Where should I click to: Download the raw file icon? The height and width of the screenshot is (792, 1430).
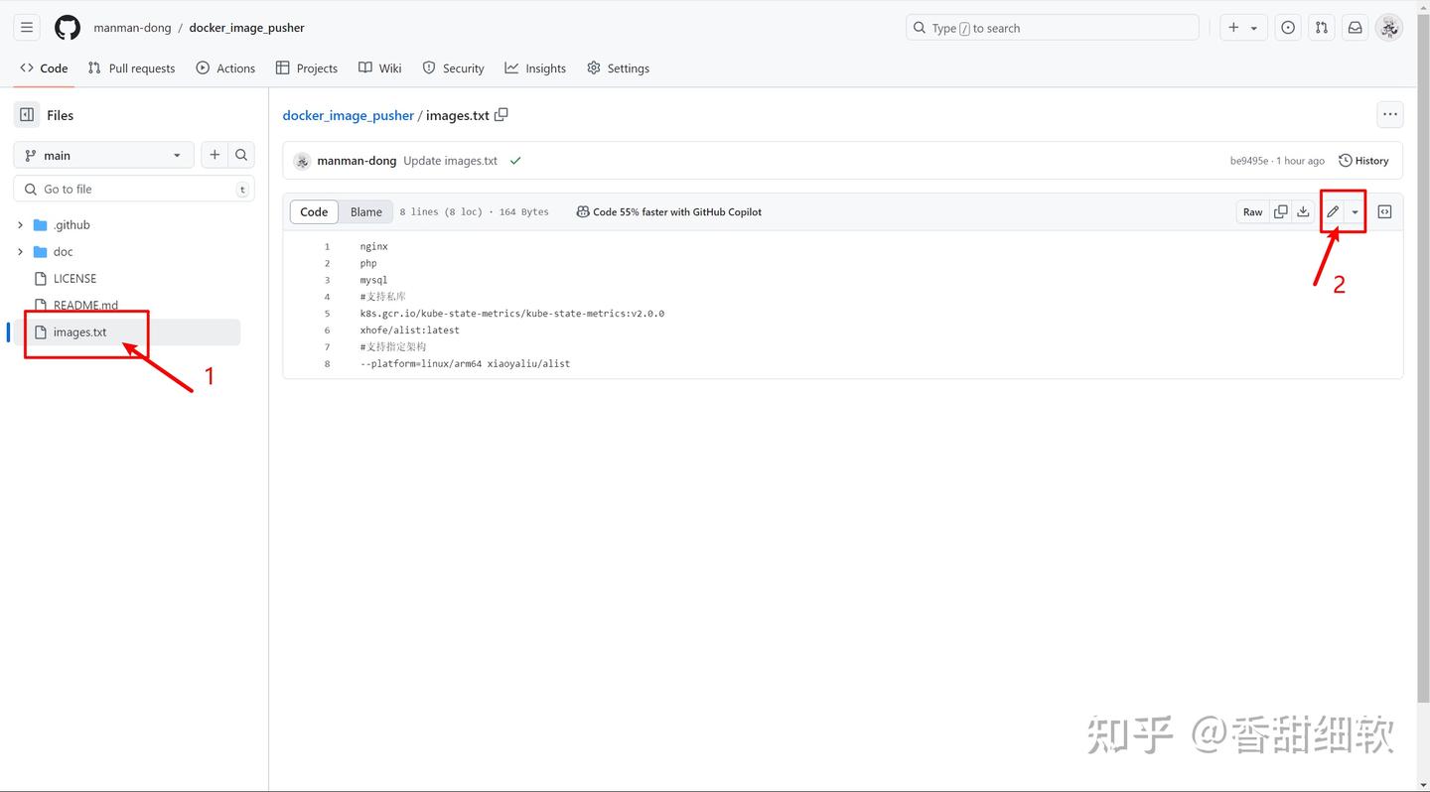click(x=1303, y=211)
